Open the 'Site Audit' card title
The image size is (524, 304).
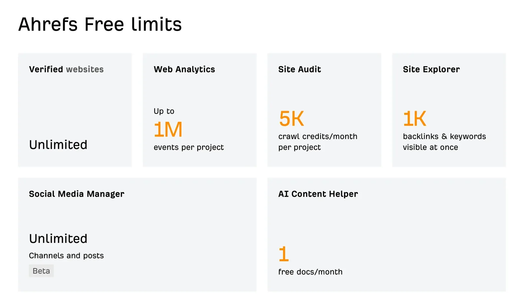[x=299, y=69]
